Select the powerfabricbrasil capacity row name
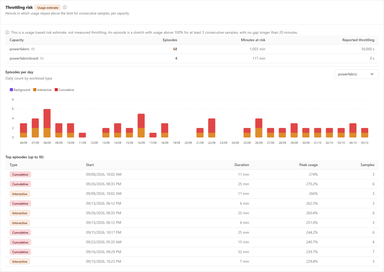Viewport: 384px width, 272px height. click(x=24, y=58)
